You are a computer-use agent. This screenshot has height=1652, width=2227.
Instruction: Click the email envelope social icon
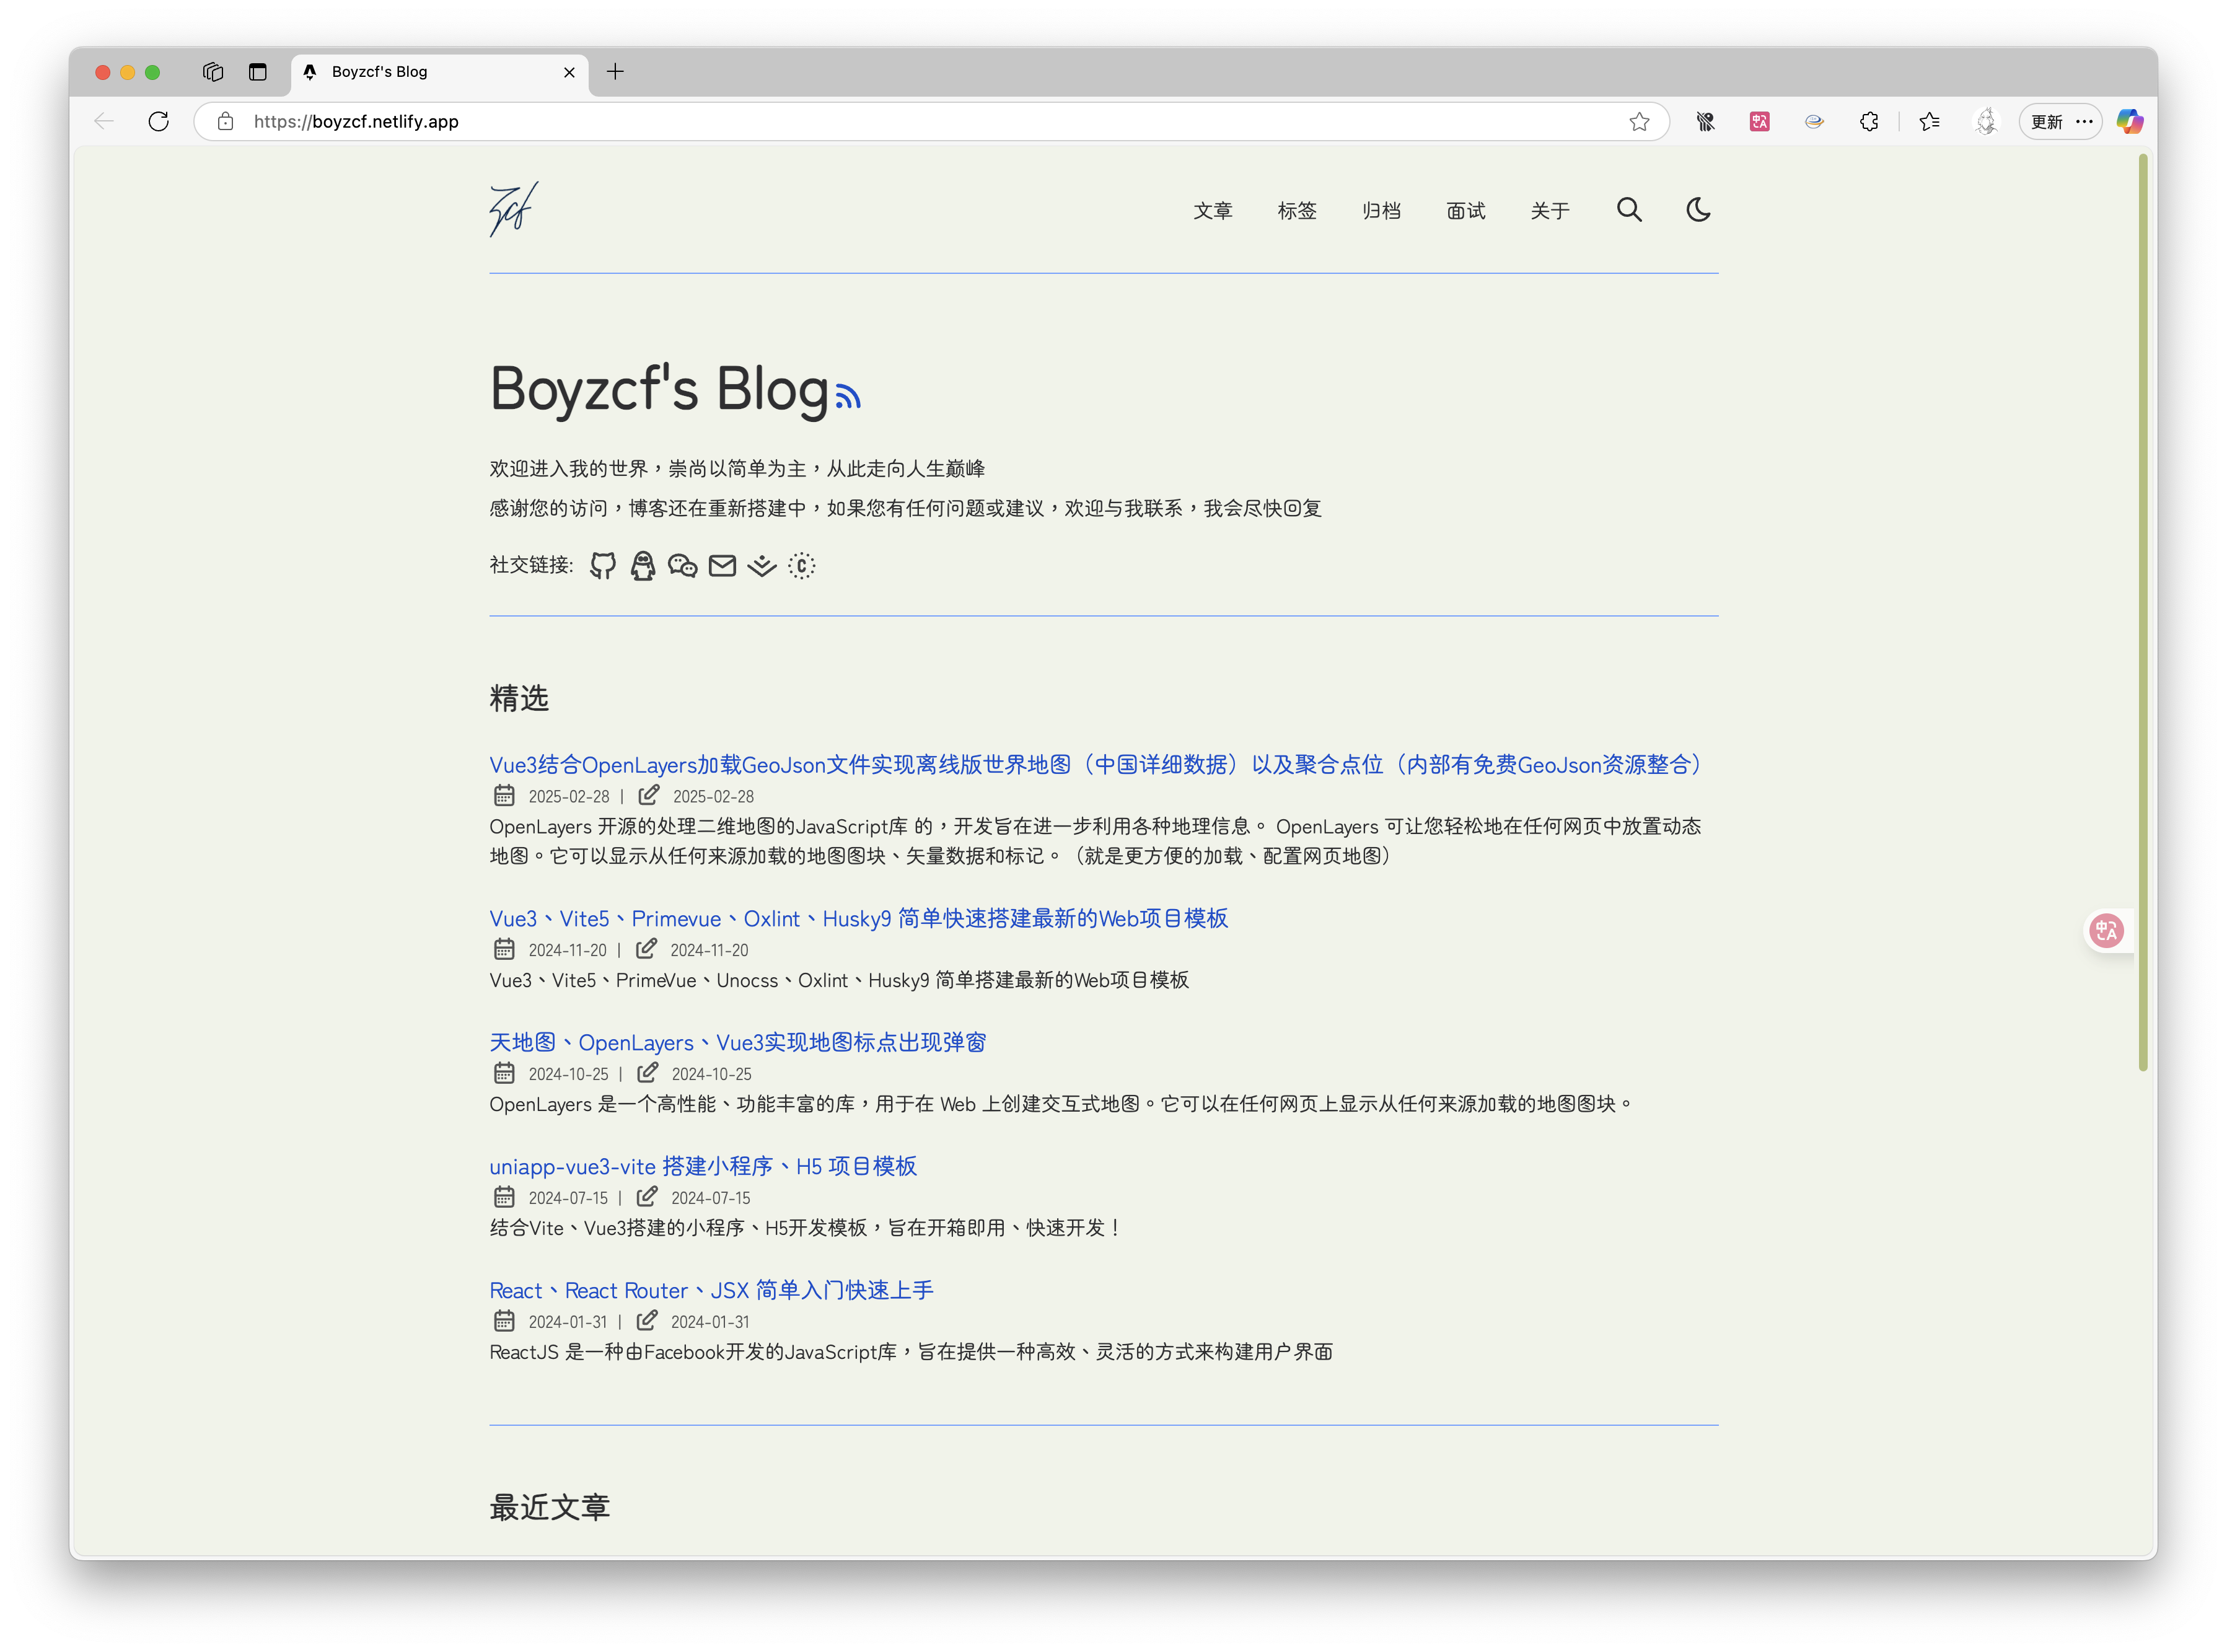pyautogui.click(x=722, y=566)
